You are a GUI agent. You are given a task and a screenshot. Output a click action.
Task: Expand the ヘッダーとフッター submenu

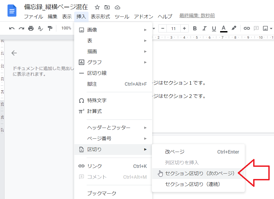(x=113, y=128)
